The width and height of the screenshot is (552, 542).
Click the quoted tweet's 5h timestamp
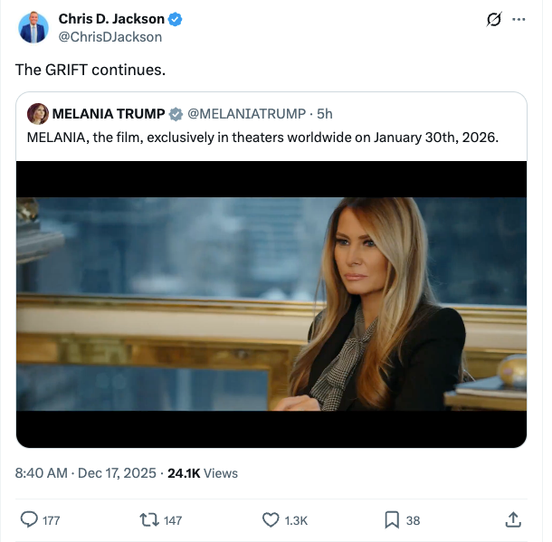[x=325, y=113]
